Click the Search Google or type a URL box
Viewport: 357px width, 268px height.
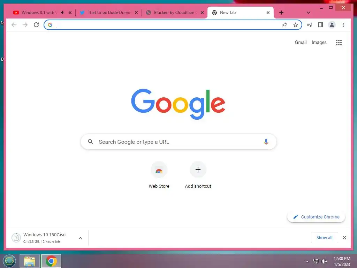[x=178, y=142]
